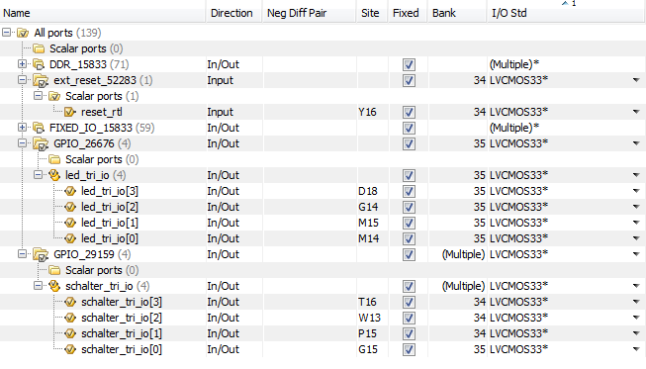Select the schalter_tri_io[2] port row
This screenshot has width=646, height=369.
click(x=323, y=318)
